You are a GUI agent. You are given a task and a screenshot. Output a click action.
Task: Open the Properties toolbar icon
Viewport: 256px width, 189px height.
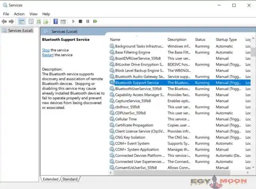(31, 21)
